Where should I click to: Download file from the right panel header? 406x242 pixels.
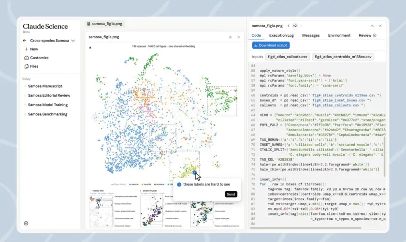pos(372,26)
